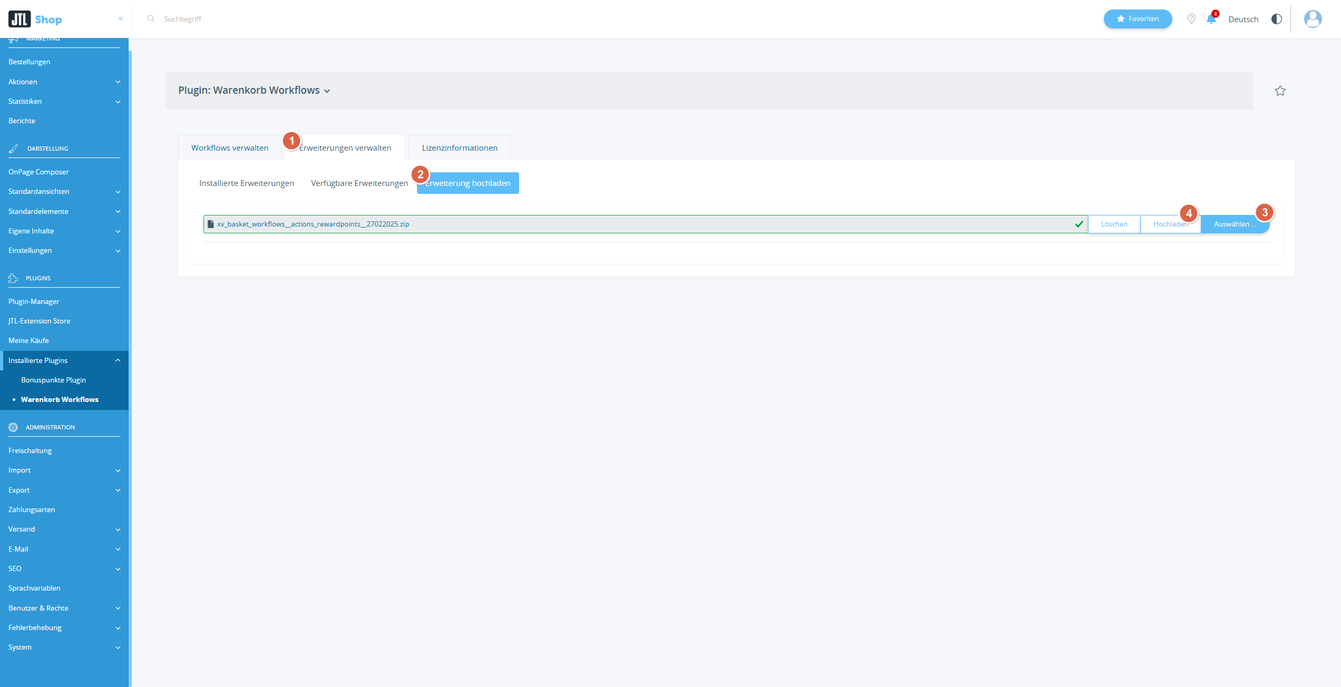Open OnPage Composer
1341x687 pixels.
click(x=64, y=172)
